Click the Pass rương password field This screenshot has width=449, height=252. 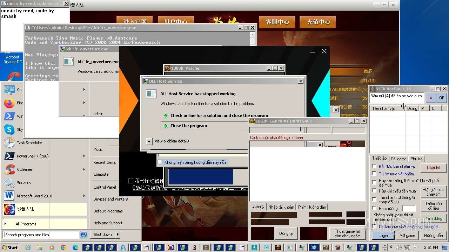tap(409, 208)
